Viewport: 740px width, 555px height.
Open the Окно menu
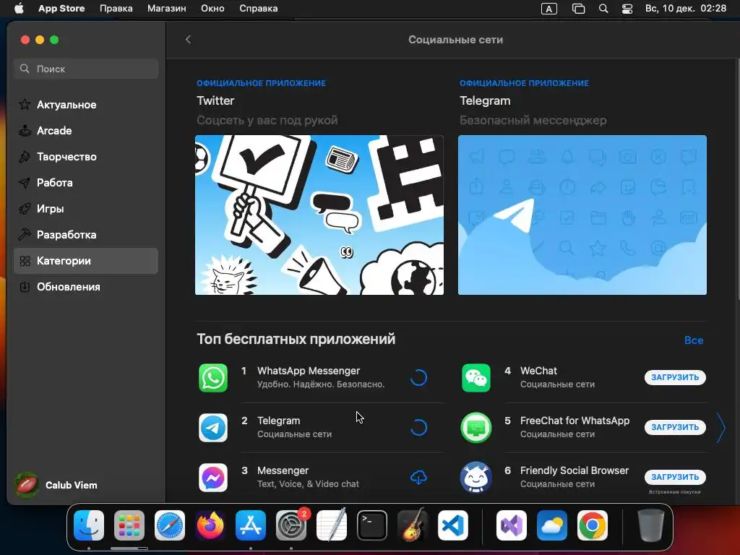(x=212, y=9)
